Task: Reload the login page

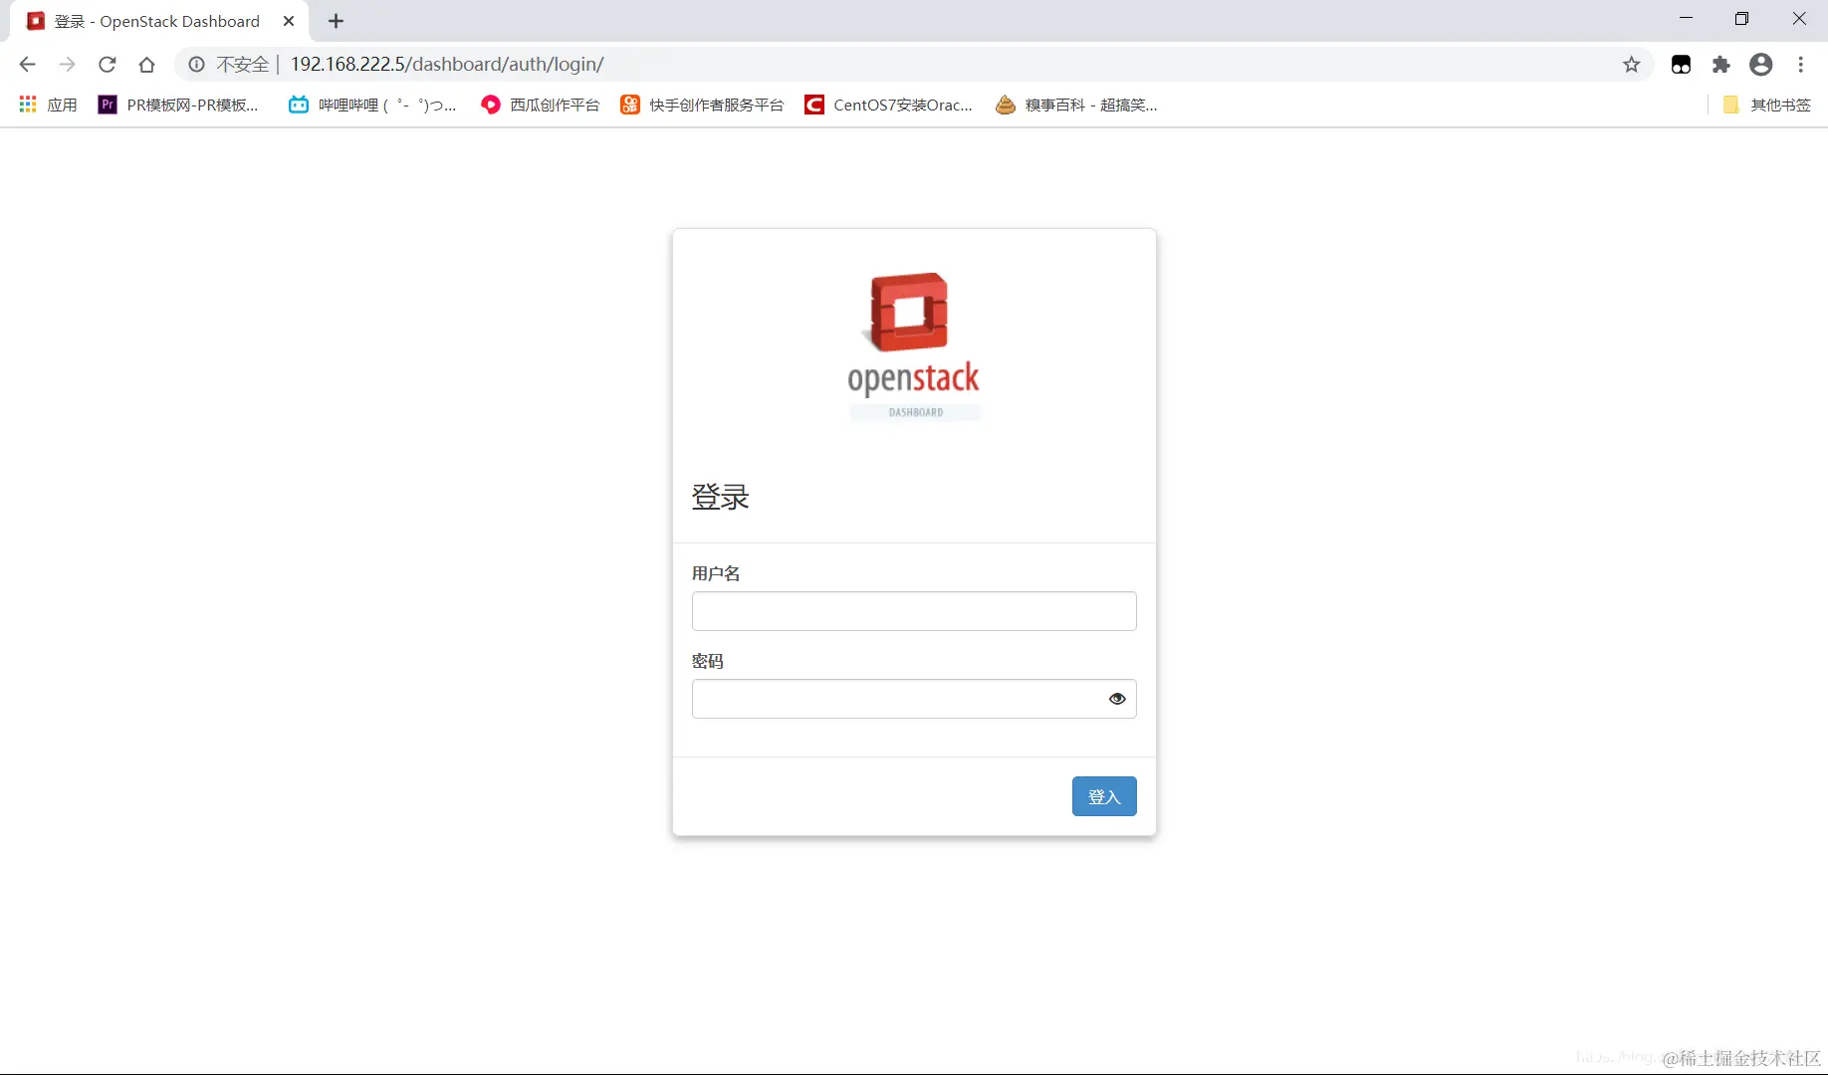Action: tap(107, 64)
